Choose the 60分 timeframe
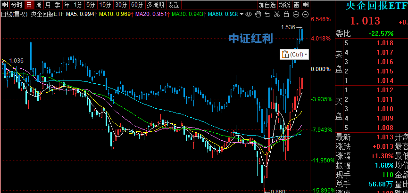 click(x=137, y=5)
